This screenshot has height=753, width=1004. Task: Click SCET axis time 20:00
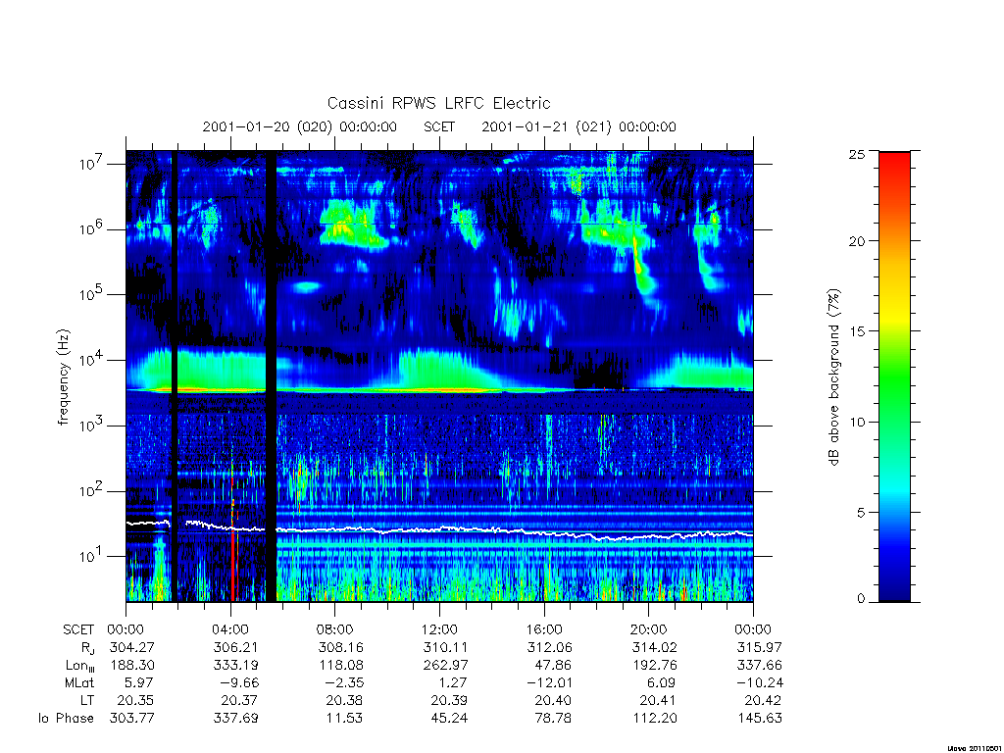point(649,629)
